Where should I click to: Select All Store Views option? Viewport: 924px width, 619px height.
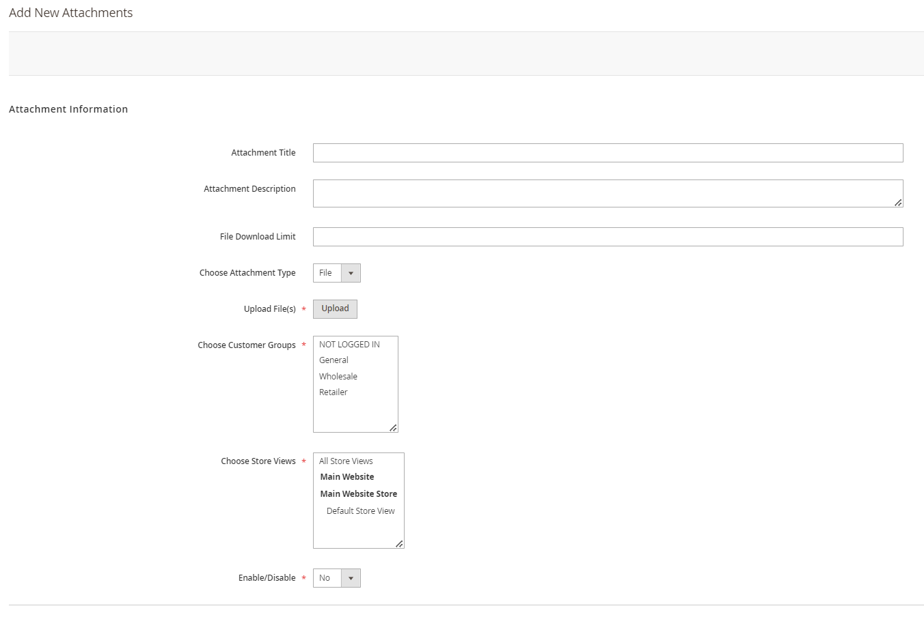[346, 461]
